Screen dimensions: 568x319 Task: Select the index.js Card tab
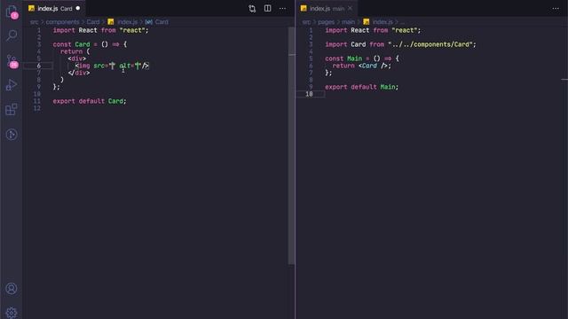click(54, 8)
